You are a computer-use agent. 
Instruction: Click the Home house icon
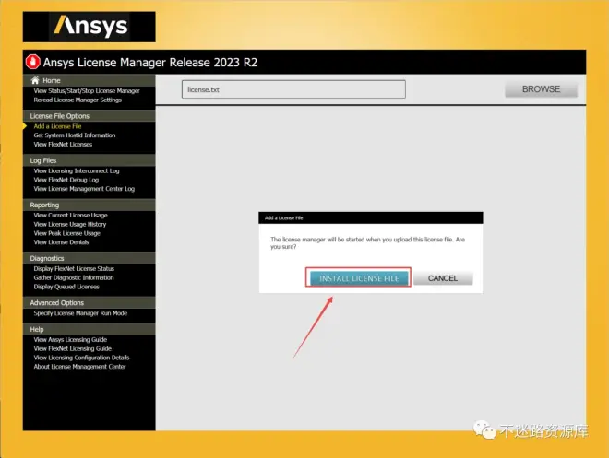[x=35, y=80]
